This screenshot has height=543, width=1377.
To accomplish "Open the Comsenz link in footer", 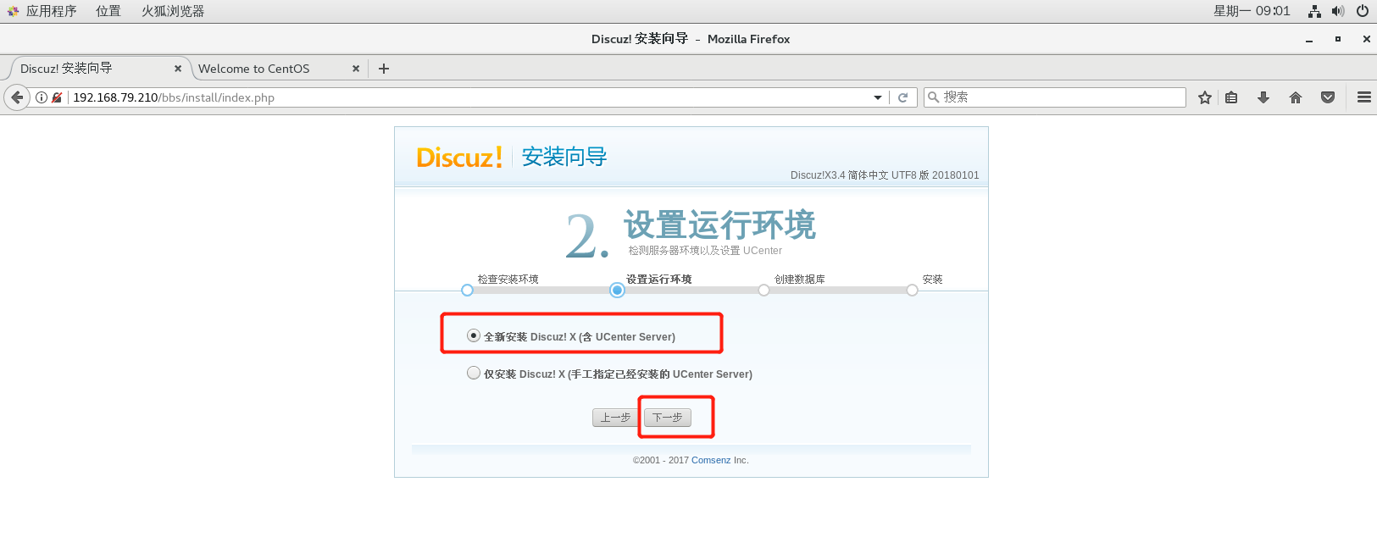I will 711,460.
